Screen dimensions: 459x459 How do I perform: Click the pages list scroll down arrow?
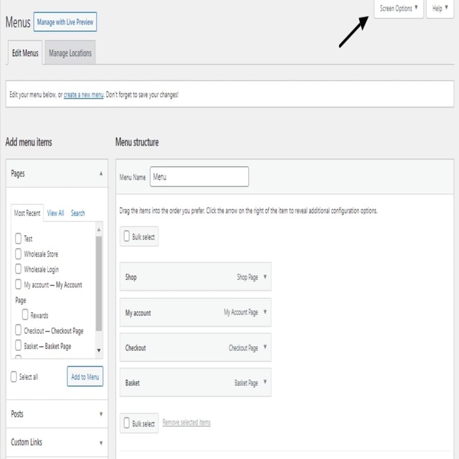pyautogui.click(x=99, y=351)
